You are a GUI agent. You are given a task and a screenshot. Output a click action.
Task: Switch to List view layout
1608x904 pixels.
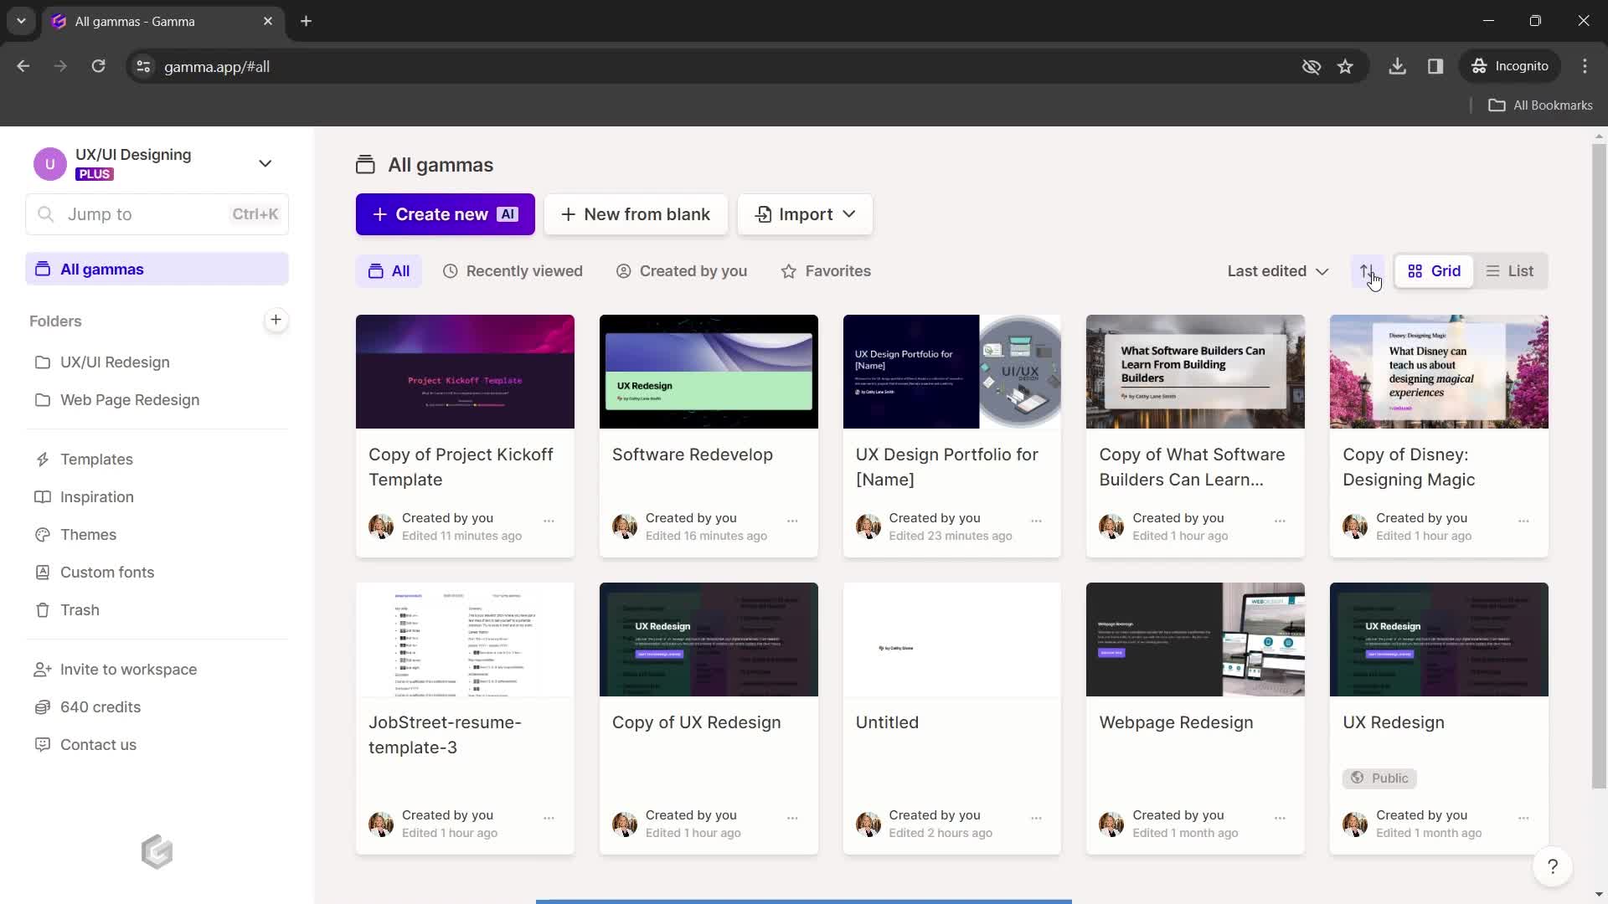[x=1510, y=270]
